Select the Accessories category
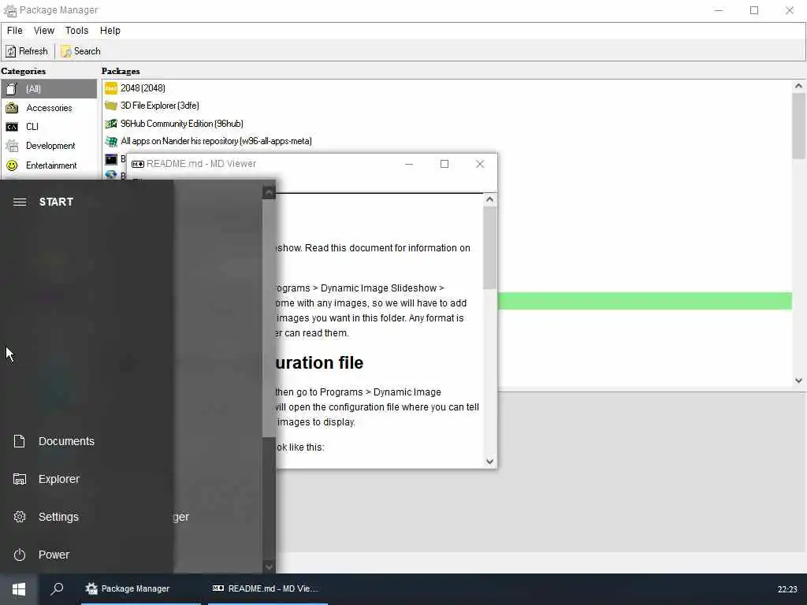This screenshot has height=605, width=807. [49, 107]
